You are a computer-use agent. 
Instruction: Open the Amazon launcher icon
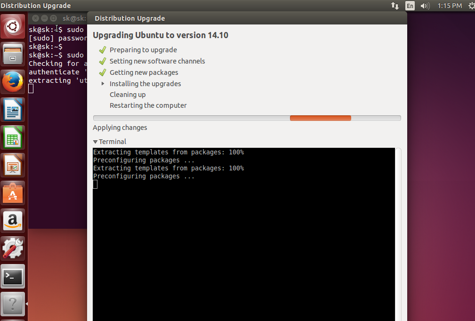point(13,221)
